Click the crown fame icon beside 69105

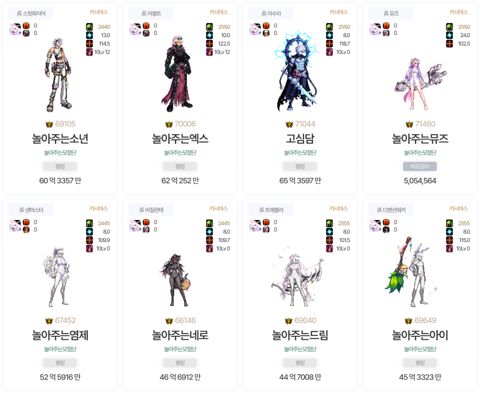[x=49, y=125]
